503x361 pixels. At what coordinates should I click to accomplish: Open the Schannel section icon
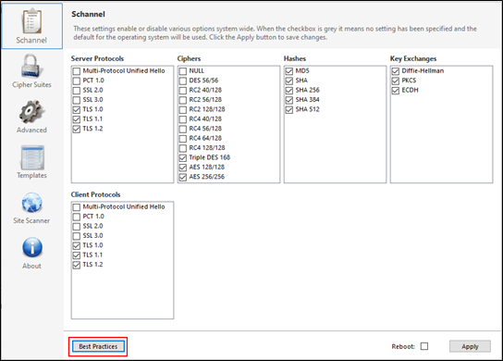pos(31,21)
